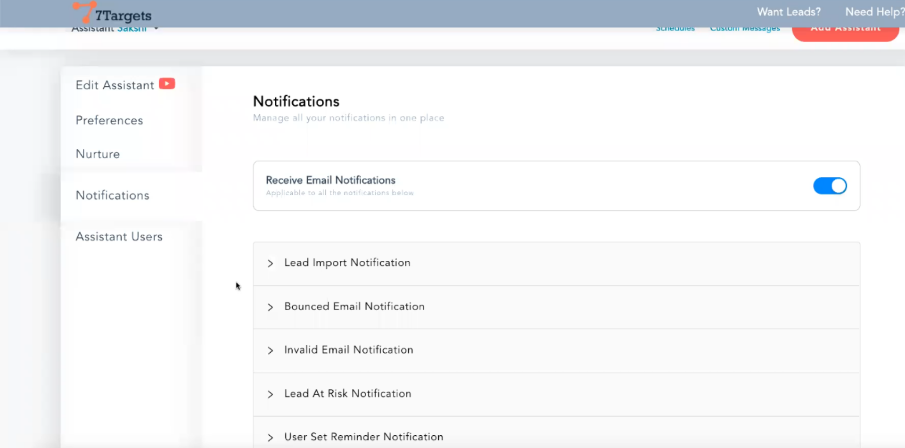Toggle Receive Email Notifications switch
The width and height of the screenshot is (905, 448).
830,186
